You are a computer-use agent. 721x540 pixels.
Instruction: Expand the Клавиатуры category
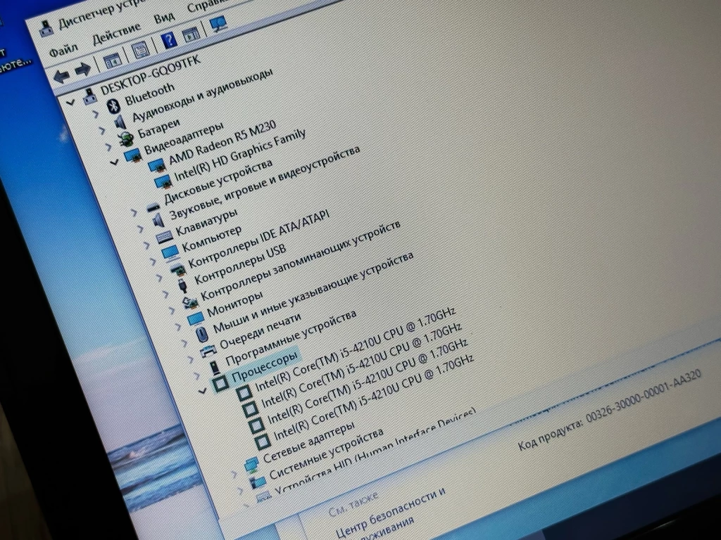(146, 245)
